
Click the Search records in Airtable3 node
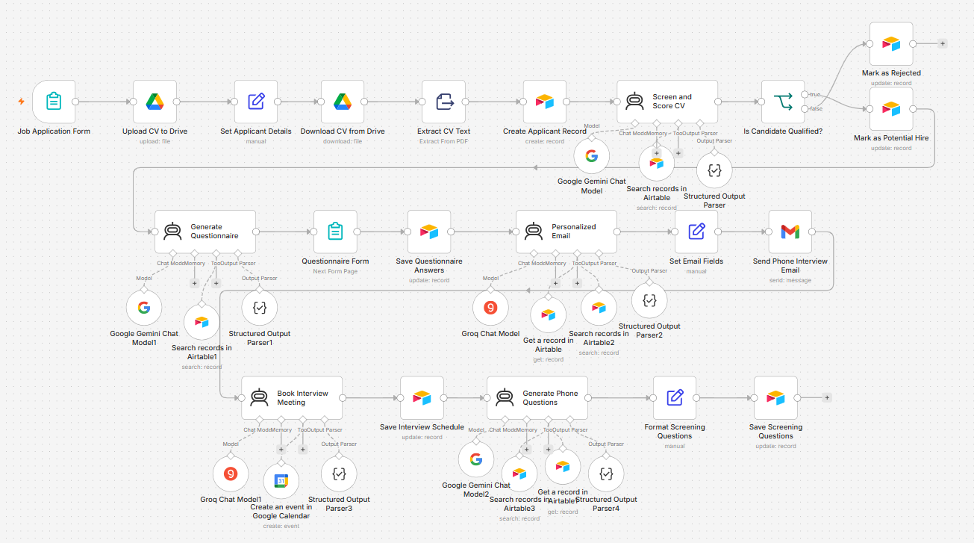point(519,474)
